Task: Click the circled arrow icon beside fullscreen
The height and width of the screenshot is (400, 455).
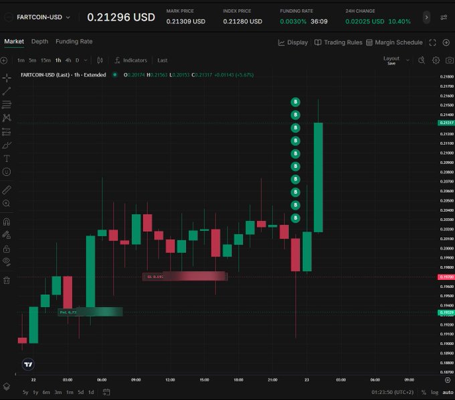Action: point(446,42)
